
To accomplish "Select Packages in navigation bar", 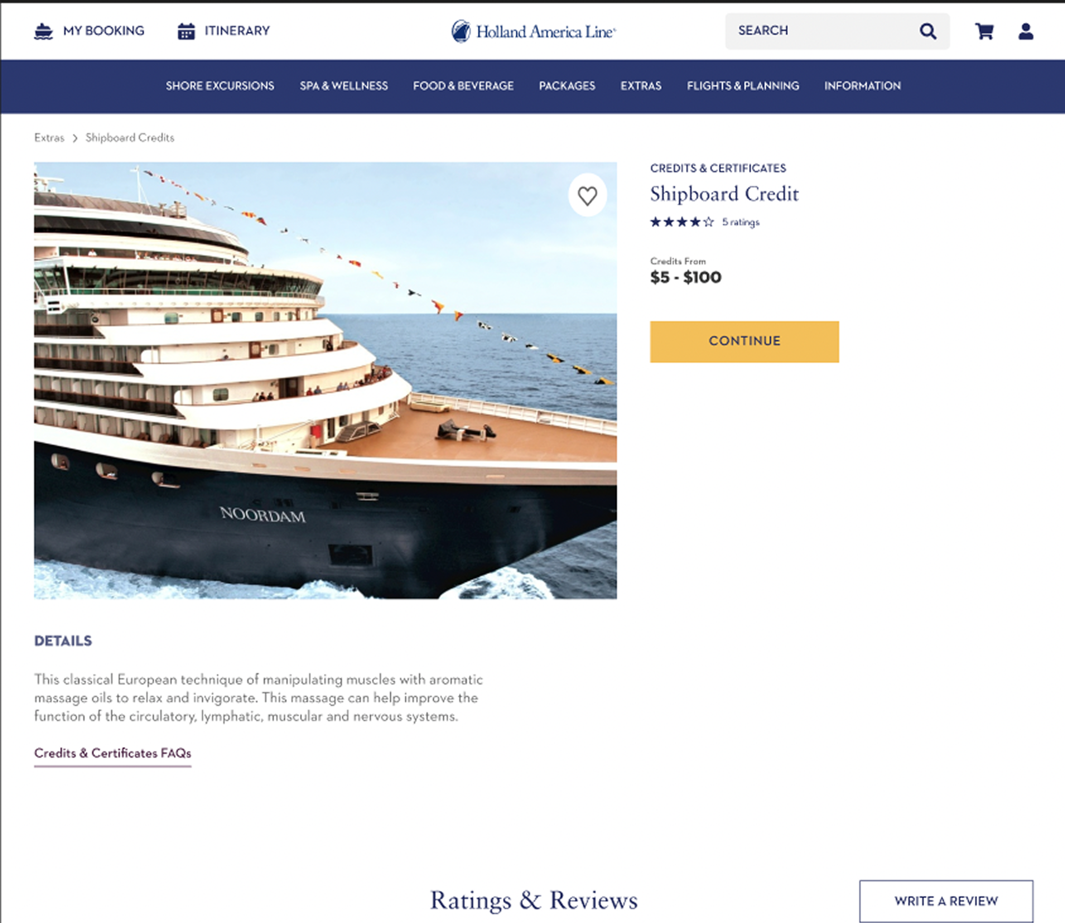I will point(567,86).
